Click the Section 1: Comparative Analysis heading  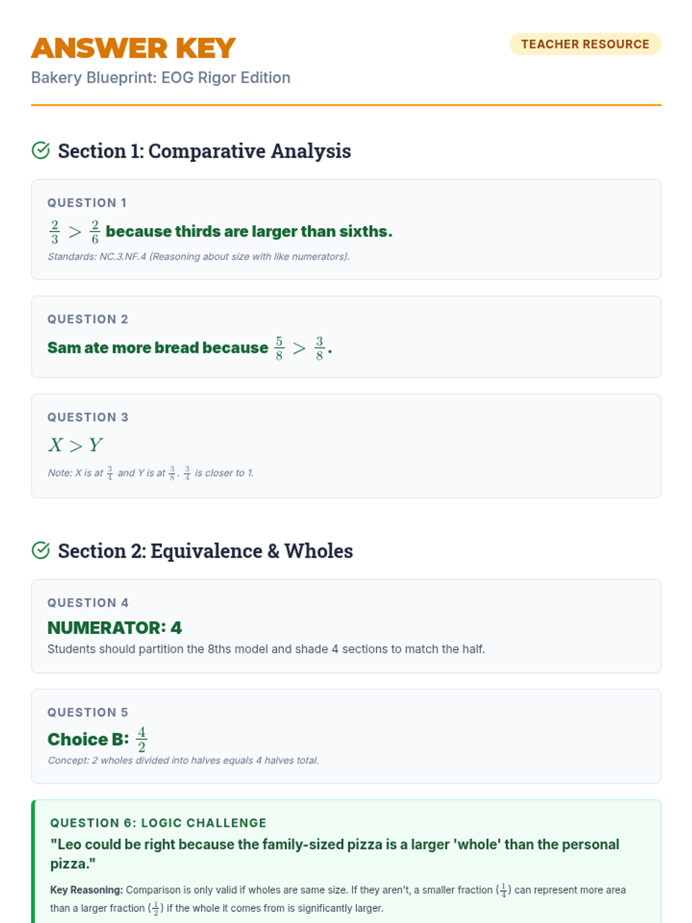click(x=204, y=151)
